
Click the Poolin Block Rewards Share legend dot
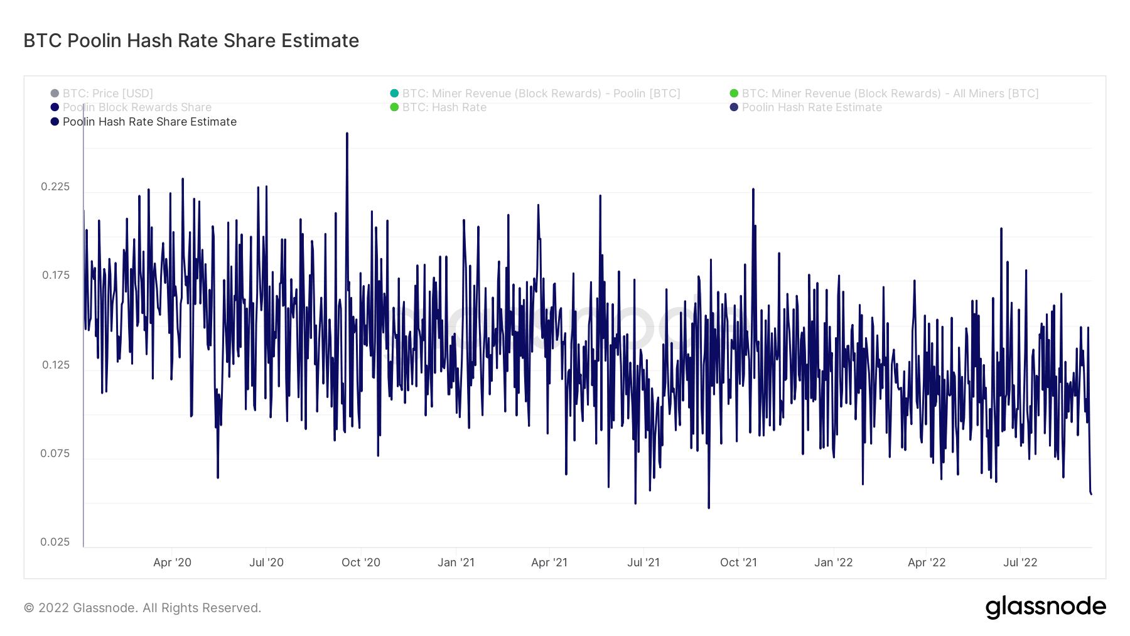coord(55,107)
